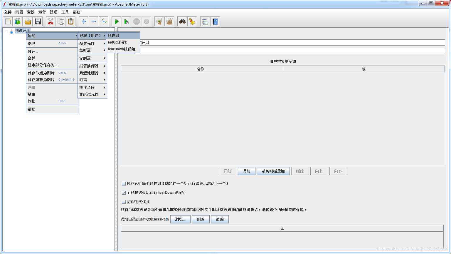The width and height of the screenshot is (451, 254).
Task: Choose 切换 in context menu
Action: tap(52, 101)
